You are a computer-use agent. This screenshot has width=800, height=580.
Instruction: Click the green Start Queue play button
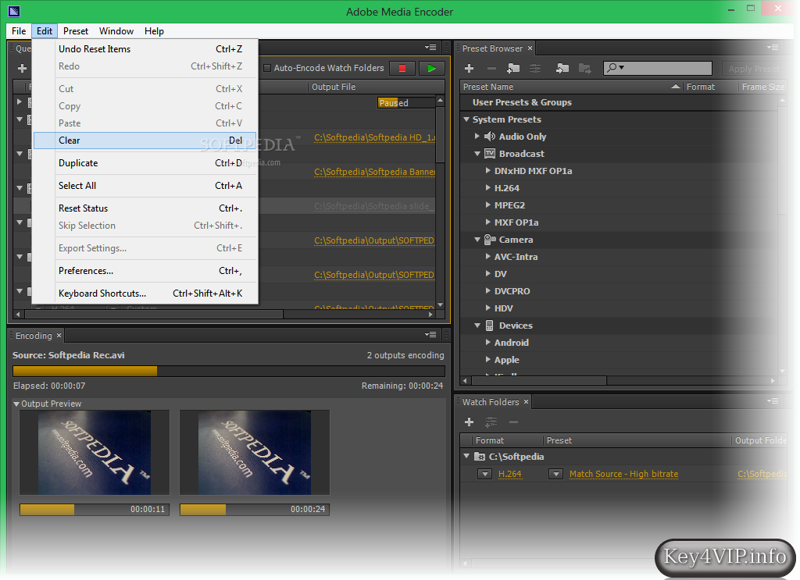click(x=431, y=68)
